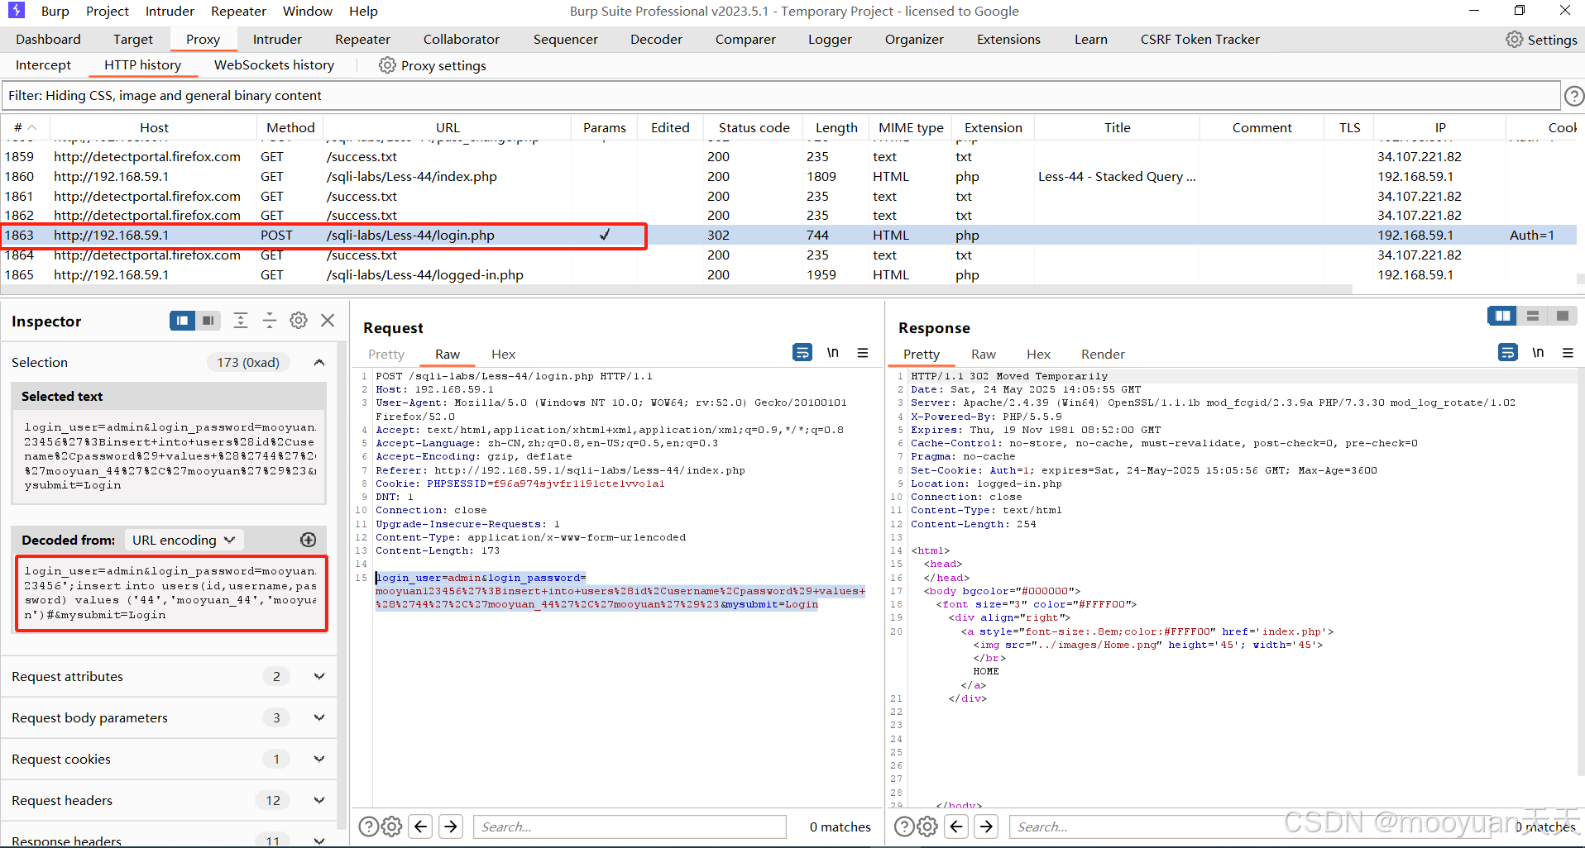
Task: Toggle Request message word wrap icon
Action: 802,353
